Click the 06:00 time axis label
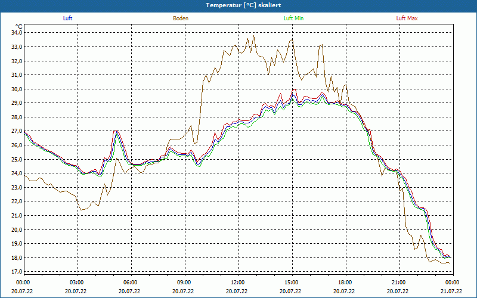 click(x=131, y=283)
